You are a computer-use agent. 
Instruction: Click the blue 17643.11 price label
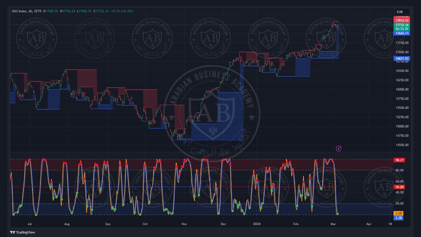(x=402, y=33)
